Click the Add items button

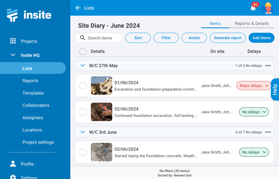click(261, 38)
